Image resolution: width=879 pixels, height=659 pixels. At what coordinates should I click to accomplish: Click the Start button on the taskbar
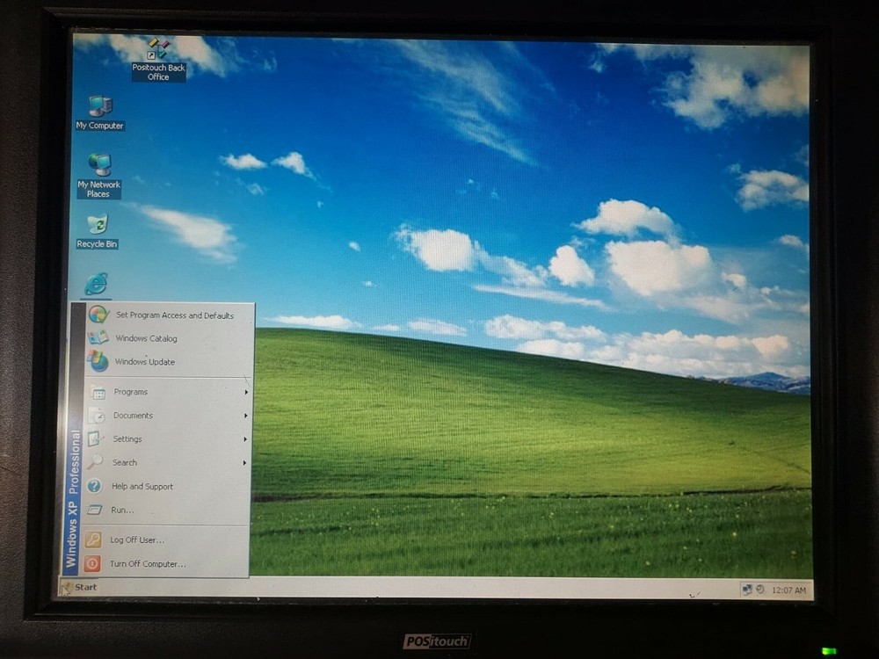[x=79, y=587]
